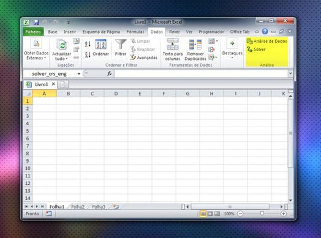Click the zoom out minus button

tap(240, 214)
